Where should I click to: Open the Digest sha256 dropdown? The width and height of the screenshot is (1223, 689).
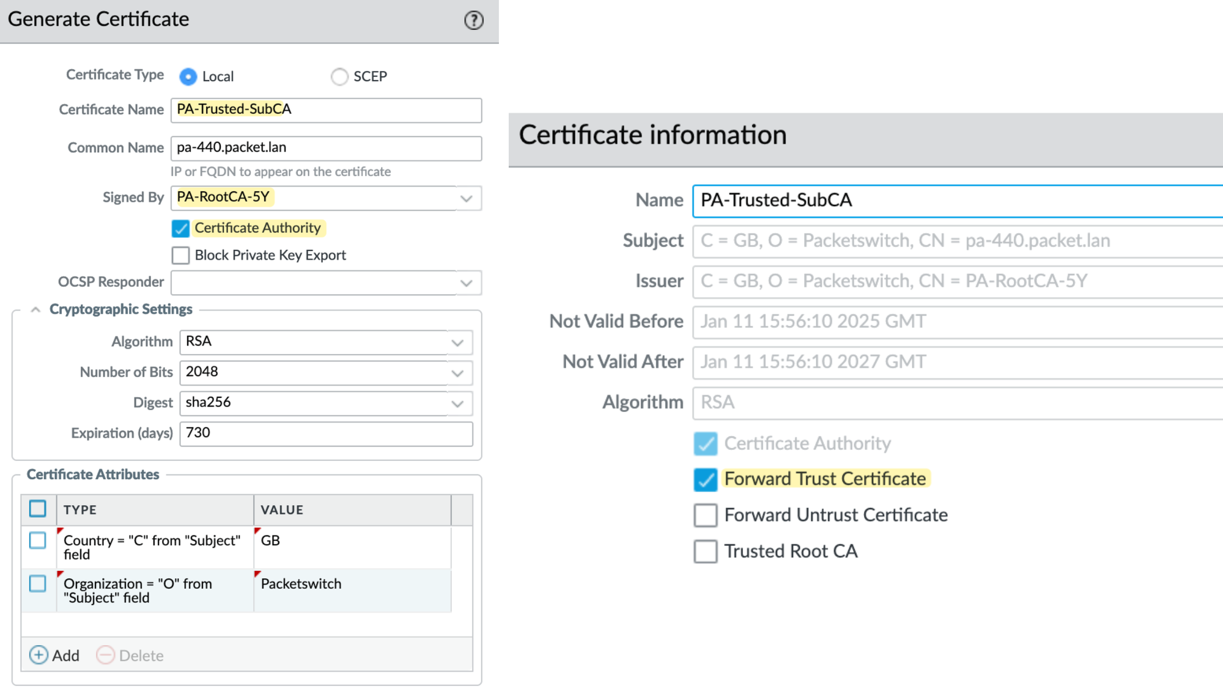point(457,403)
